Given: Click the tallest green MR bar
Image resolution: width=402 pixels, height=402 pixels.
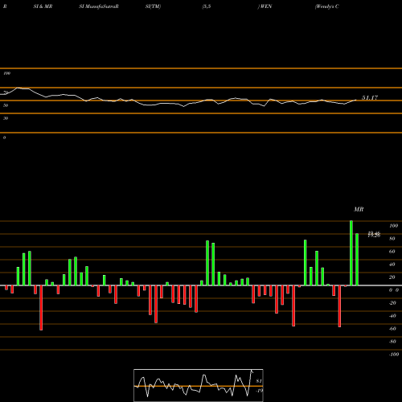Looking at the screenshot, I should pyautogui.click(x=351, y=253).
